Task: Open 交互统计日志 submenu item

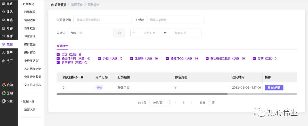Action: point(33,85)
